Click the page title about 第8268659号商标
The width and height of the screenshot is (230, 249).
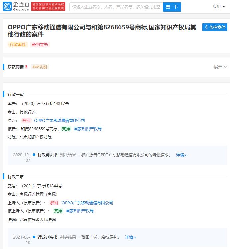point(102,31)
